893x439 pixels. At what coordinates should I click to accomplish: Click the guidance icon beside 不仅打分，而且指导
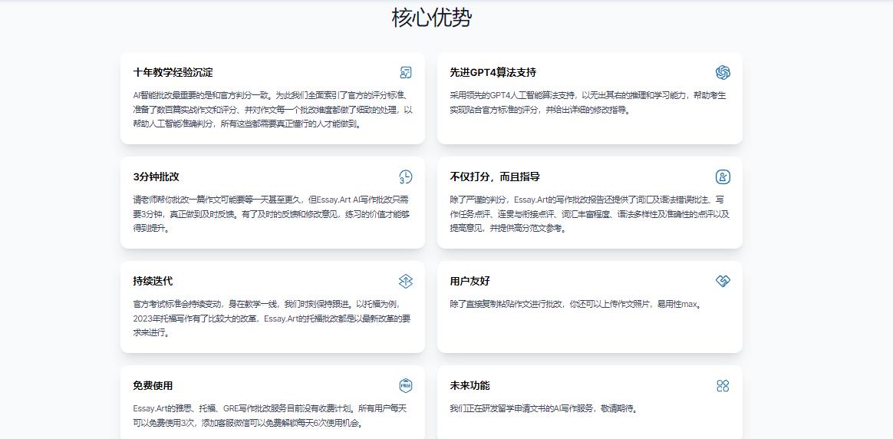[722, 177]
